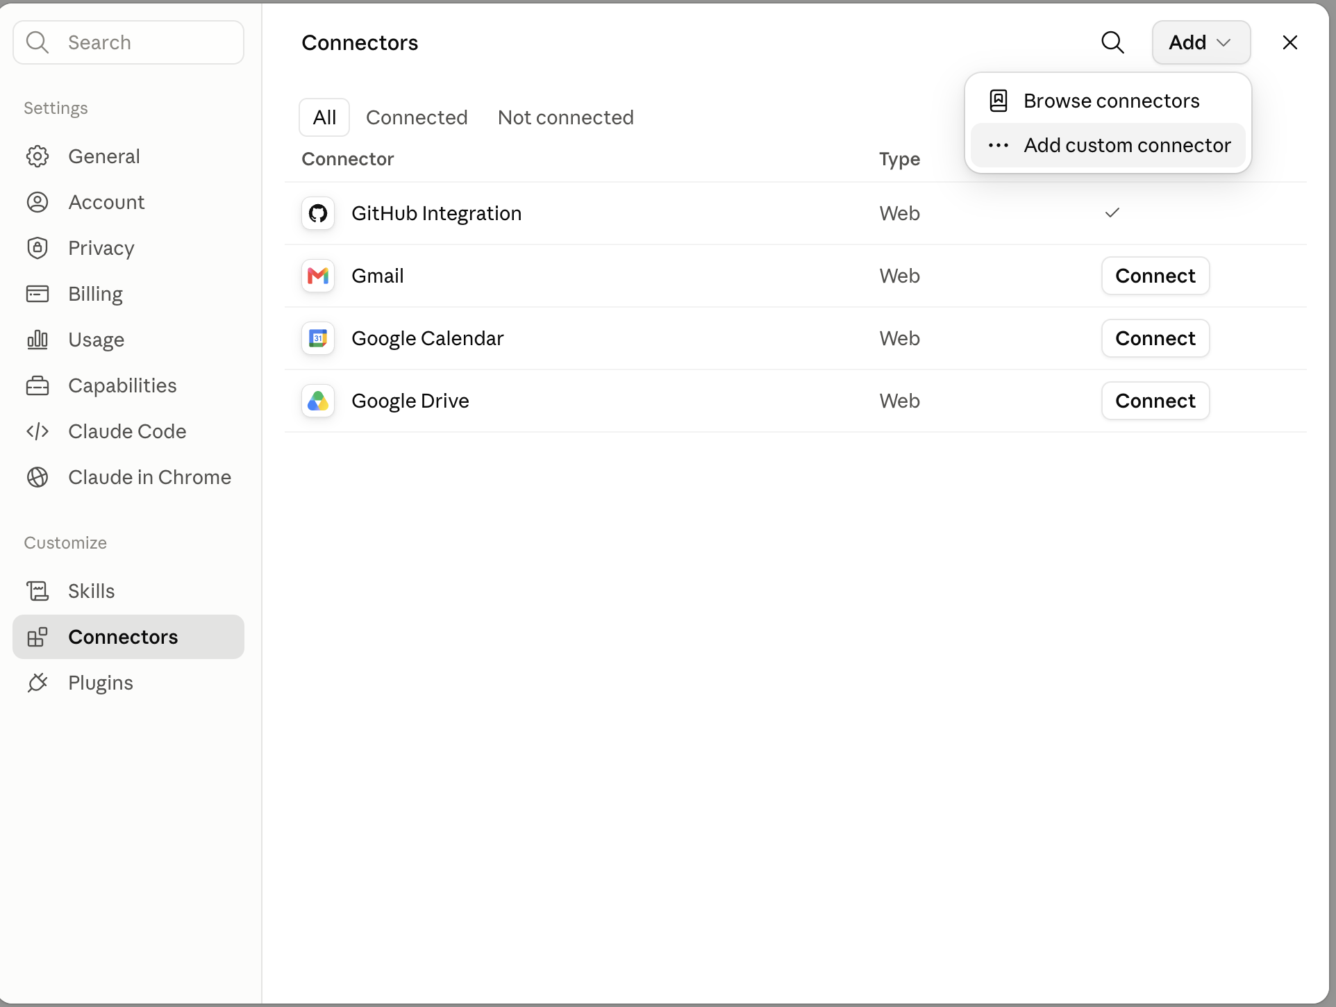Viewport: 1336px width, 1007px height.
Task: Open Skills via the scroll icon
Action: point(37,591)
